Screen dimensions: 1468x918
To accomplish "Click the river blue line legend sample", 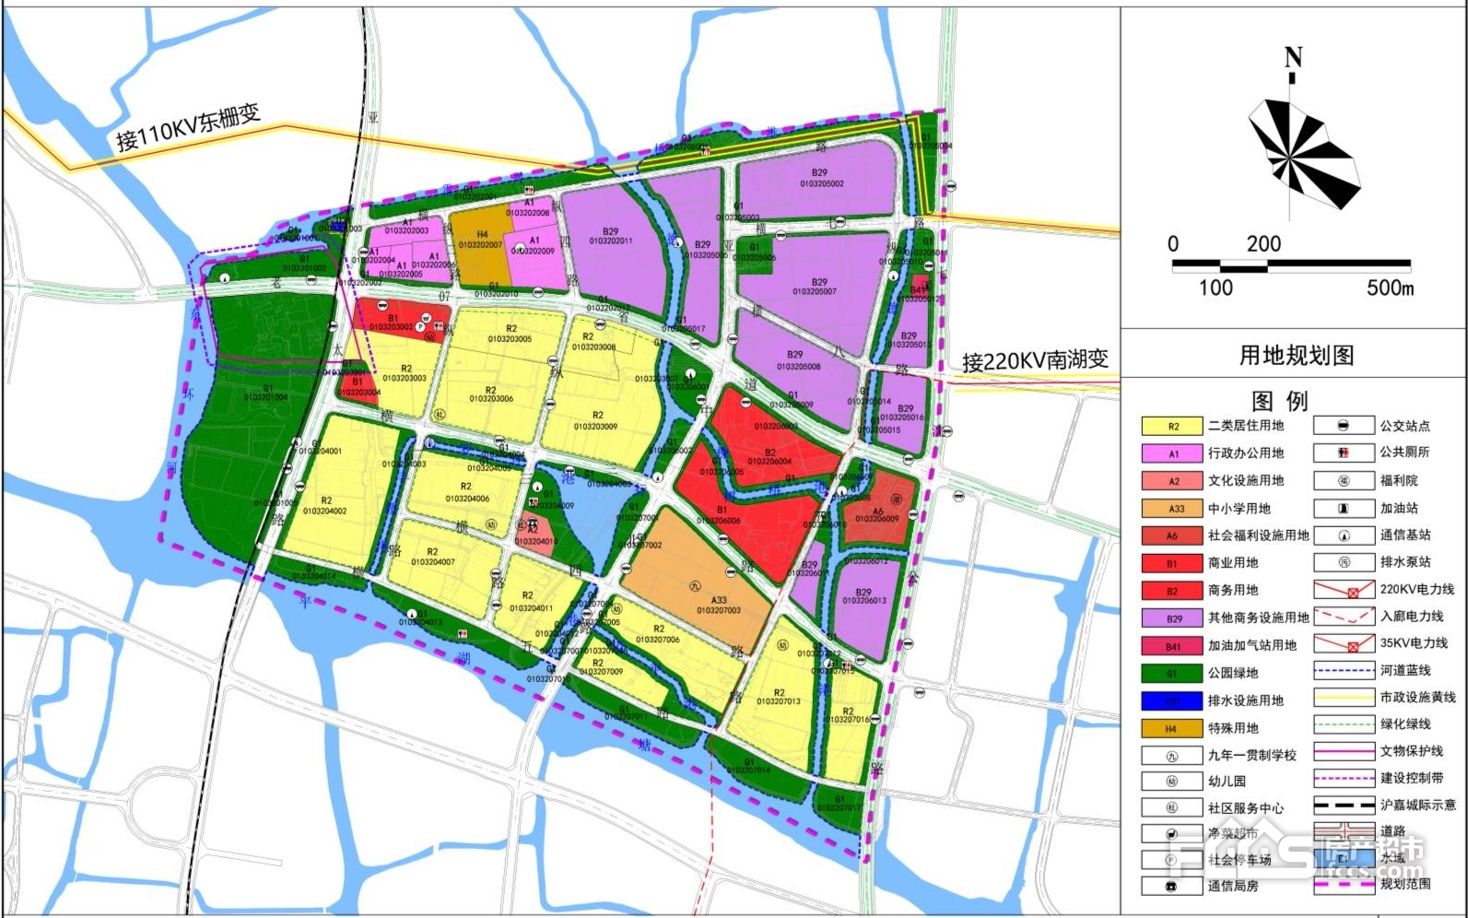I will pyautogui.click(x=1344, y=670).
